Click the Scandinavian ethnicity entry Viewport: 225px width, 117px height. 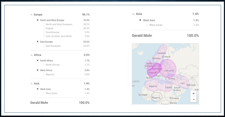(52, 32)
